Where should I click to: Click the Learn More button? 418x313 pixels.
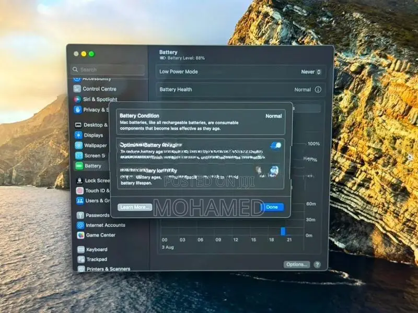coord(135,207)
